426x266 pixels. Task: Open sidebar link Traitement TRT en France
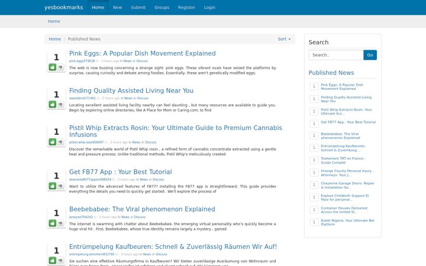343,160
